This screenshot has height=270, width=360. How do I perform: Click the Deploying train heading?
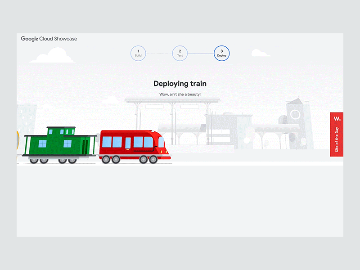point(180,83)
